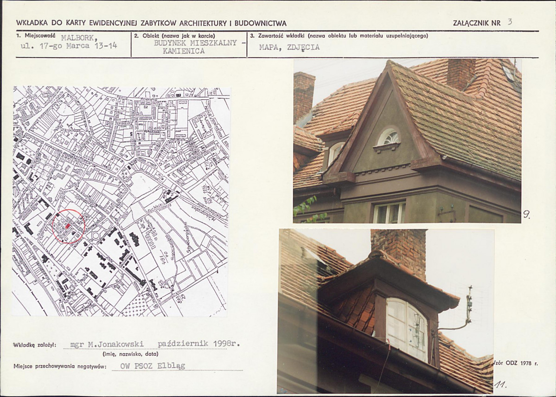Viewport: 556px width, 397px height.
Task: Click the upper photo of the gable roof
Action: click(x=407, y=141)
